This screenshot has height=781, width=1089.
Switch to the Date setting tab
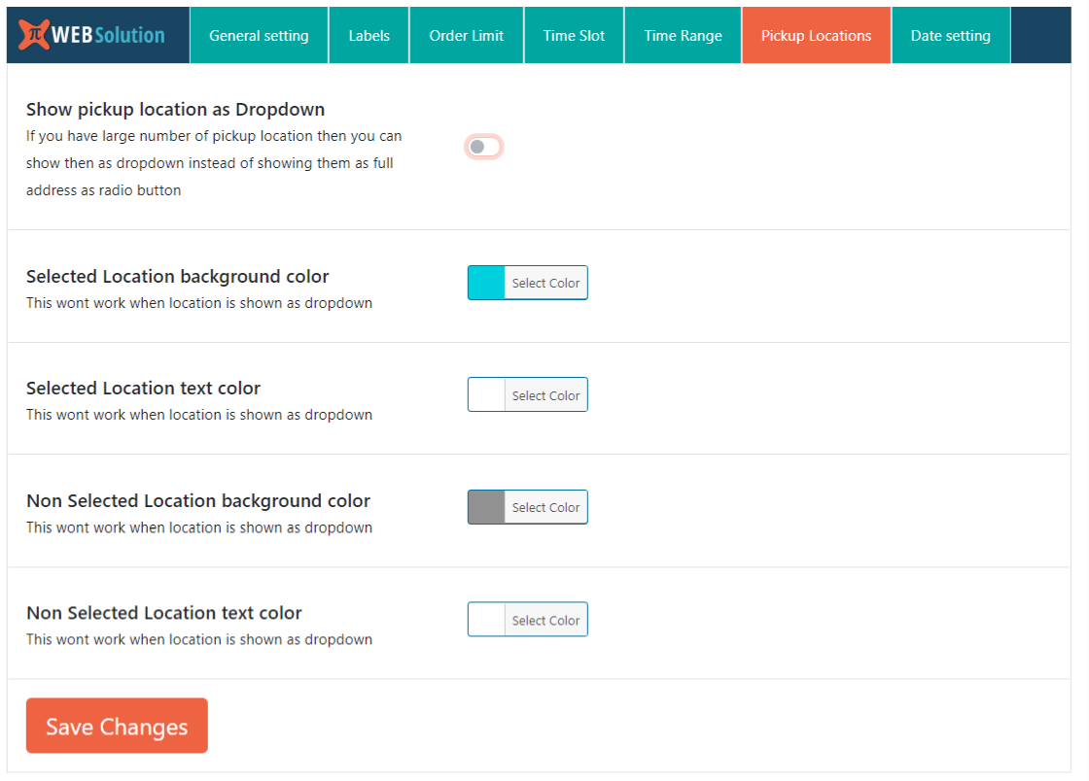(950, 36)
